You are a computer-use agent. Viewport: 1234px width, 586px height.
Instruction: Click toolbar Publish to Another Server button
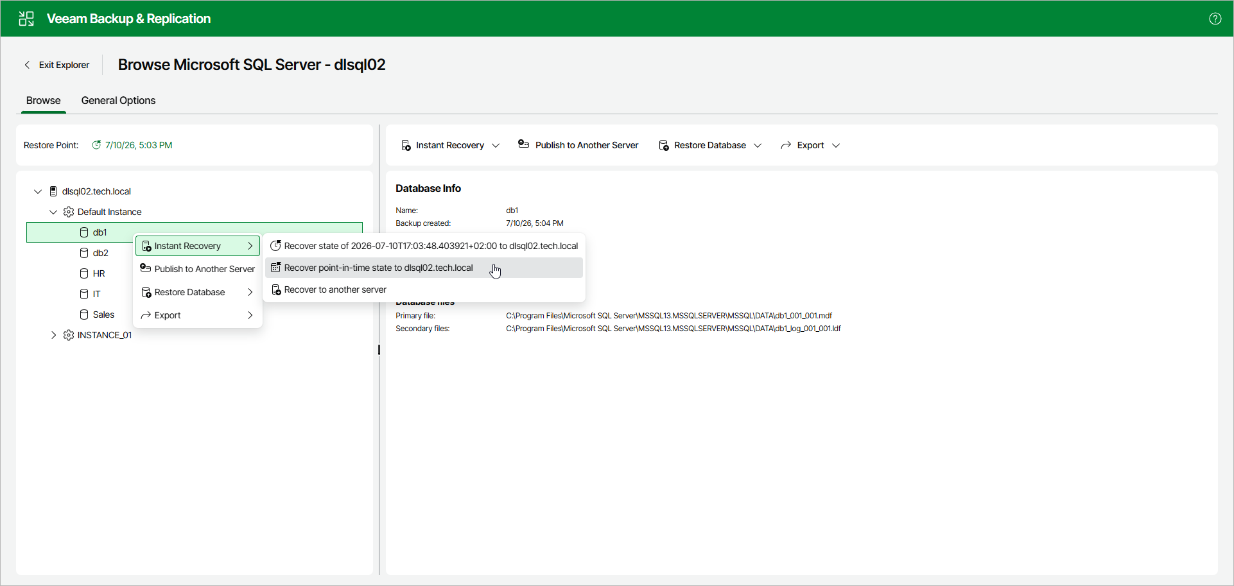coord(578,145)
